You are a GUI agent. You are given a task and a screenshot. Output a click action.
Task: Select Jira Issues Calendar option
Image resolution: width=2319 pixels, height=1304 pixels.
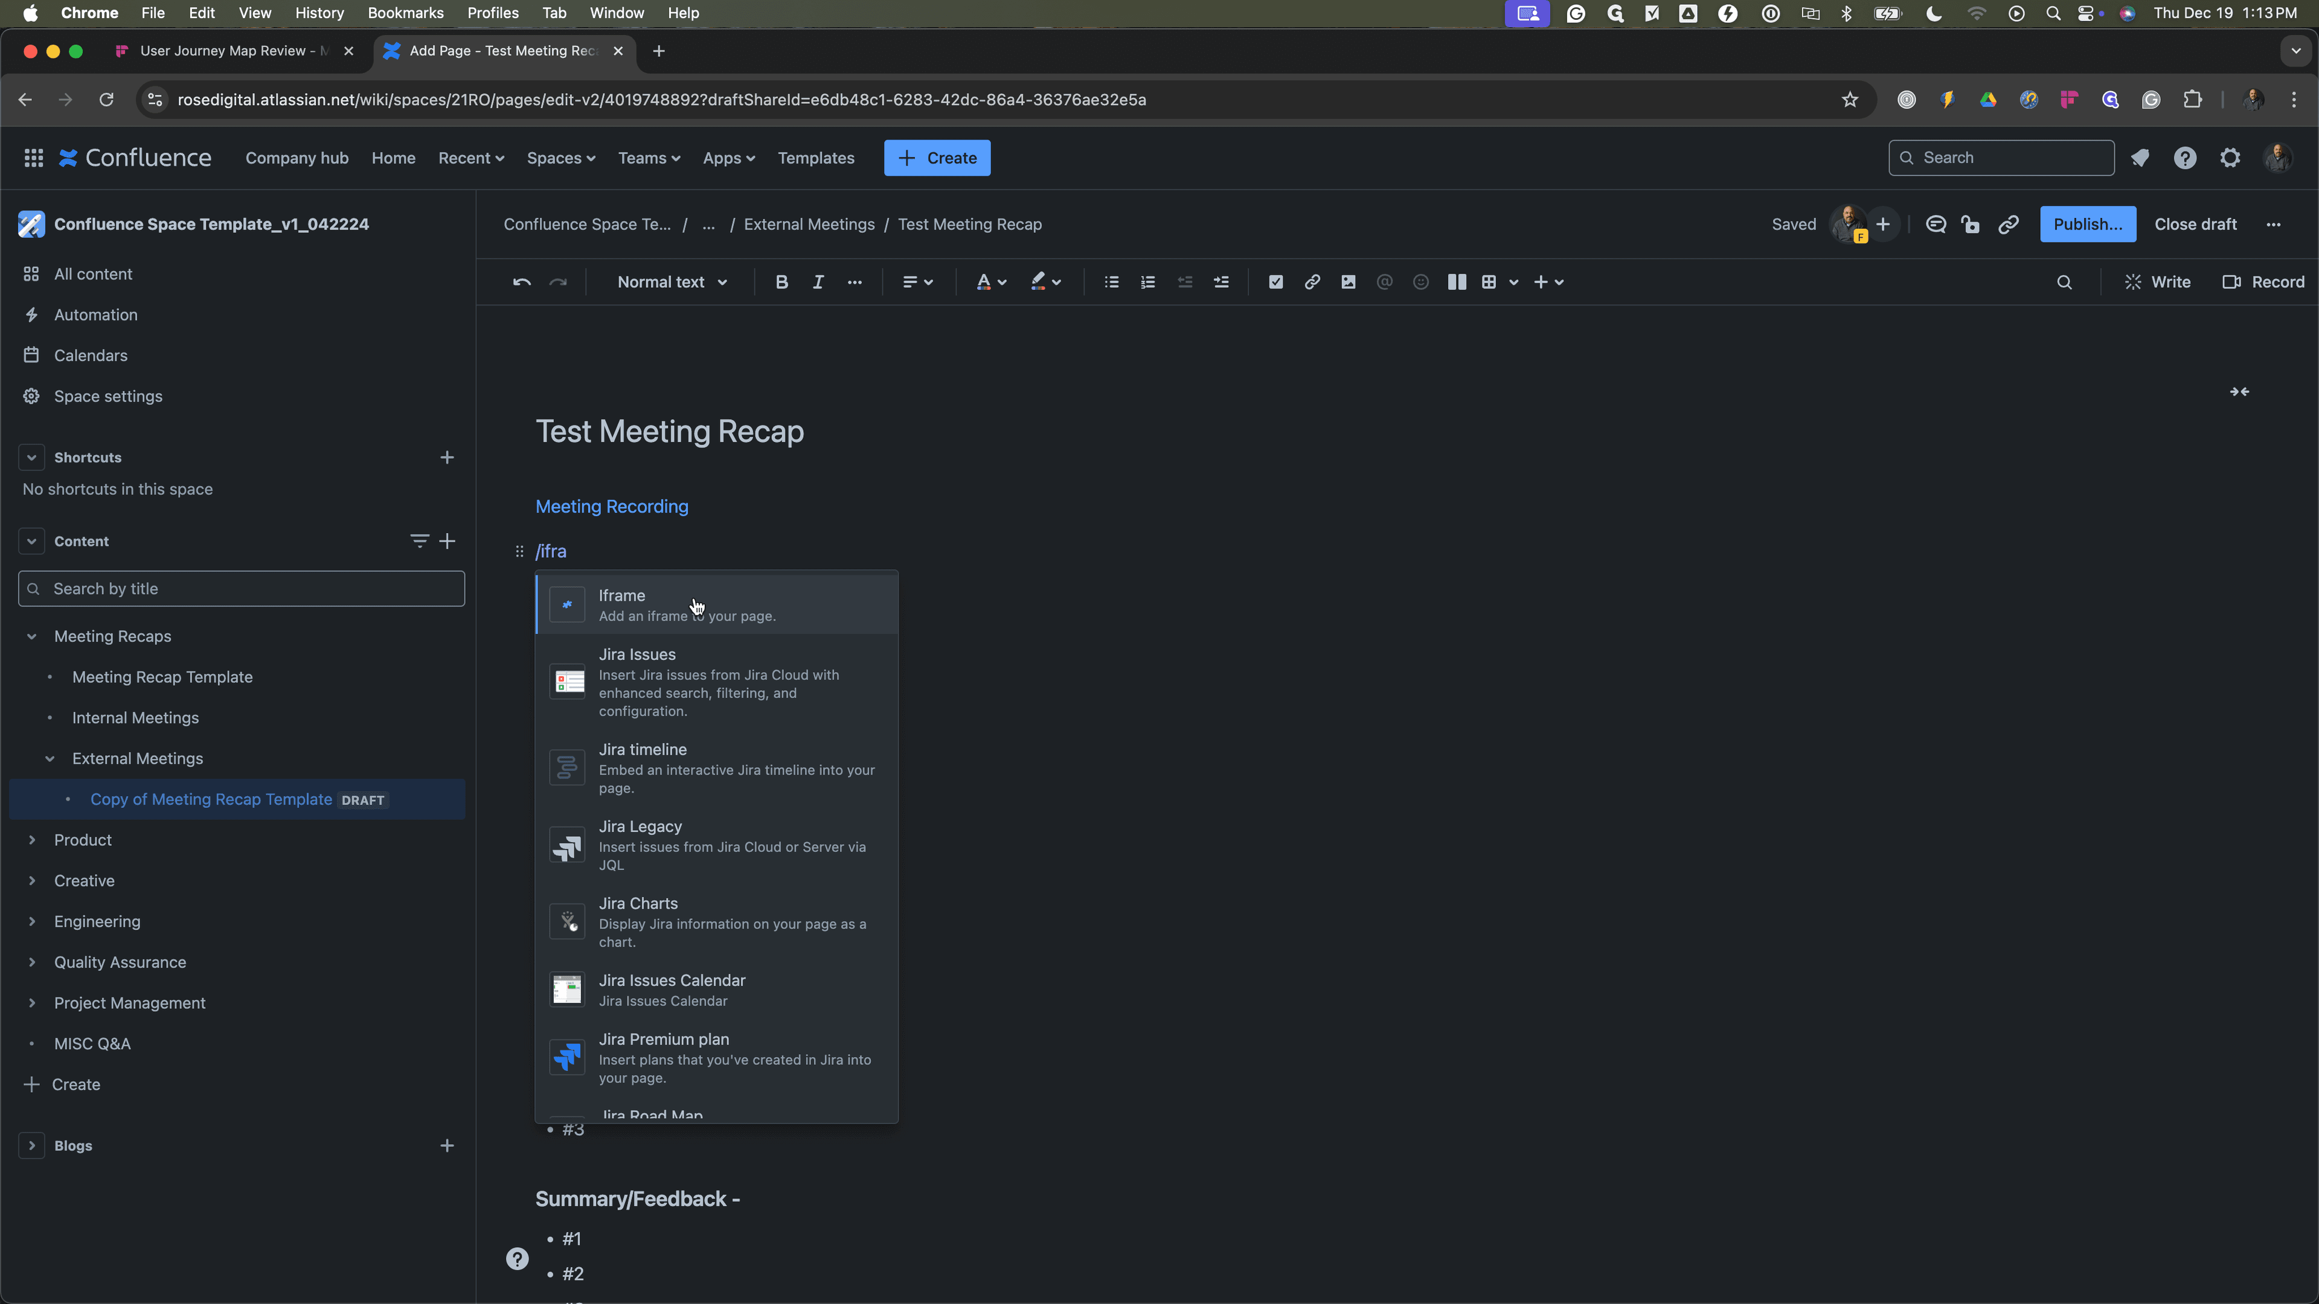pyautogui.click(x=717, y=990)
